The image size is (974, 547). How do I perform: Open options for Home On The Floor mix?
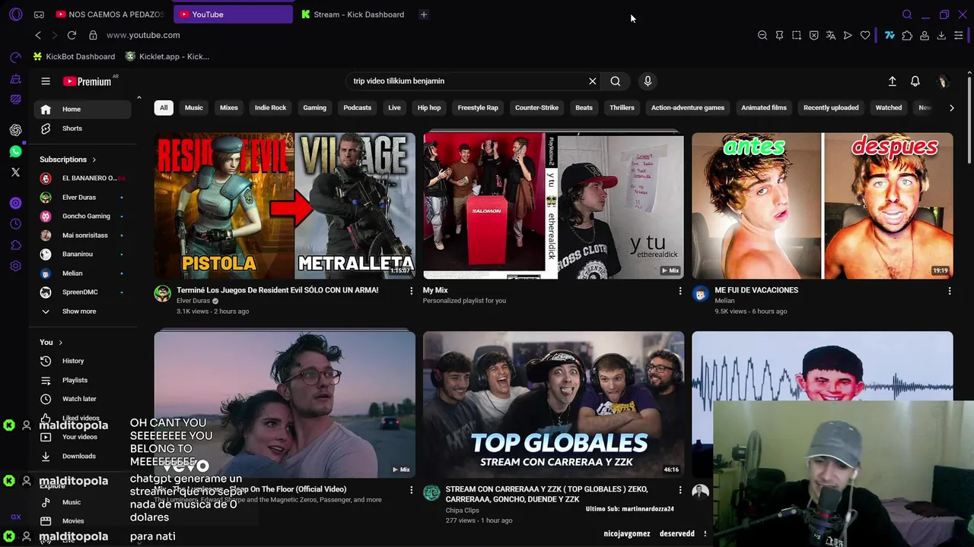point(412,490)
